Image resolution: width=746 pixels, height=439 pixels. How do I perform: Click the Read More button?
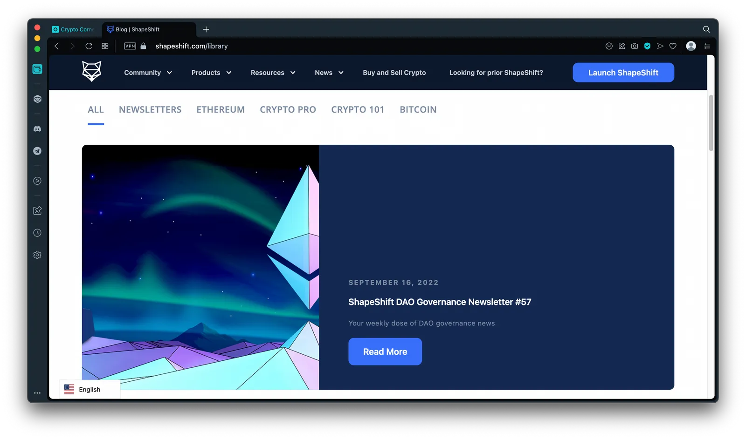(385, 351)
